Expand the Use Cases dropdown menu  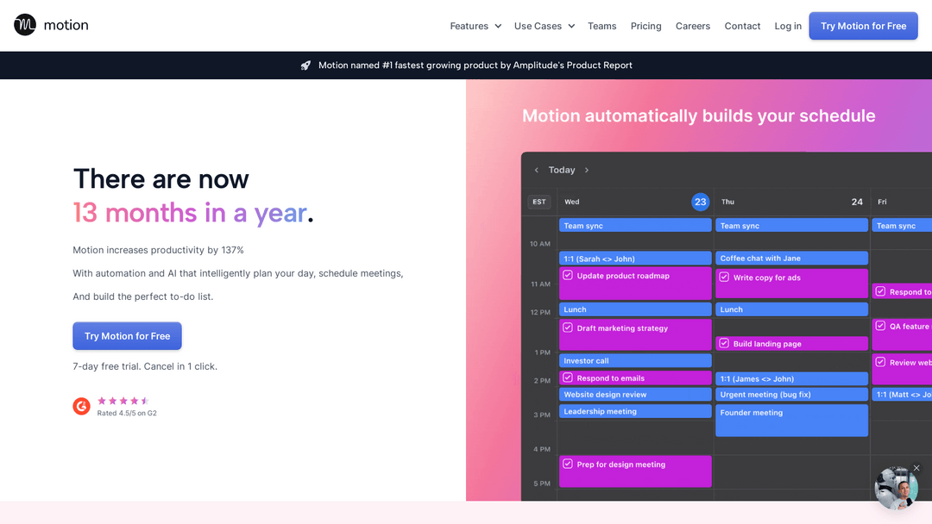[x=545, y=26]
